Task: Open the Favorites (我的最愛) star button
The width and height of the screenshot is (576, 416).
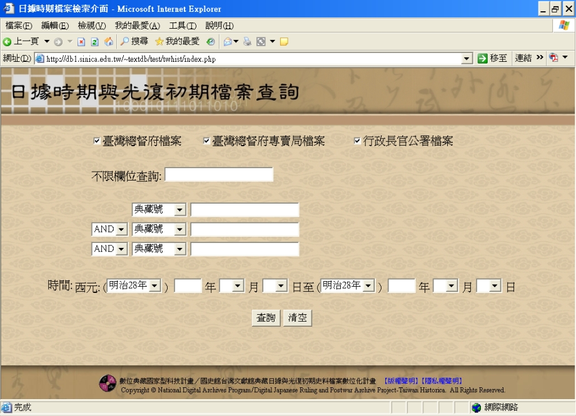Action: point(177,41)
